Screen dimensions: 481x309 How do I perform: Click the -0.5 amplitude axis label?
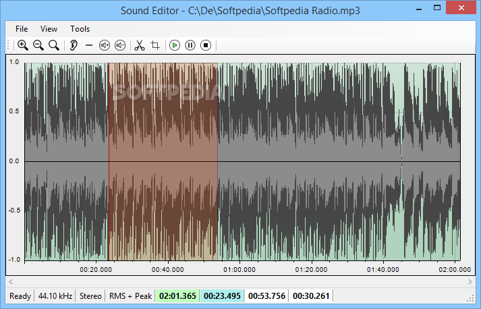pos(13,210)
